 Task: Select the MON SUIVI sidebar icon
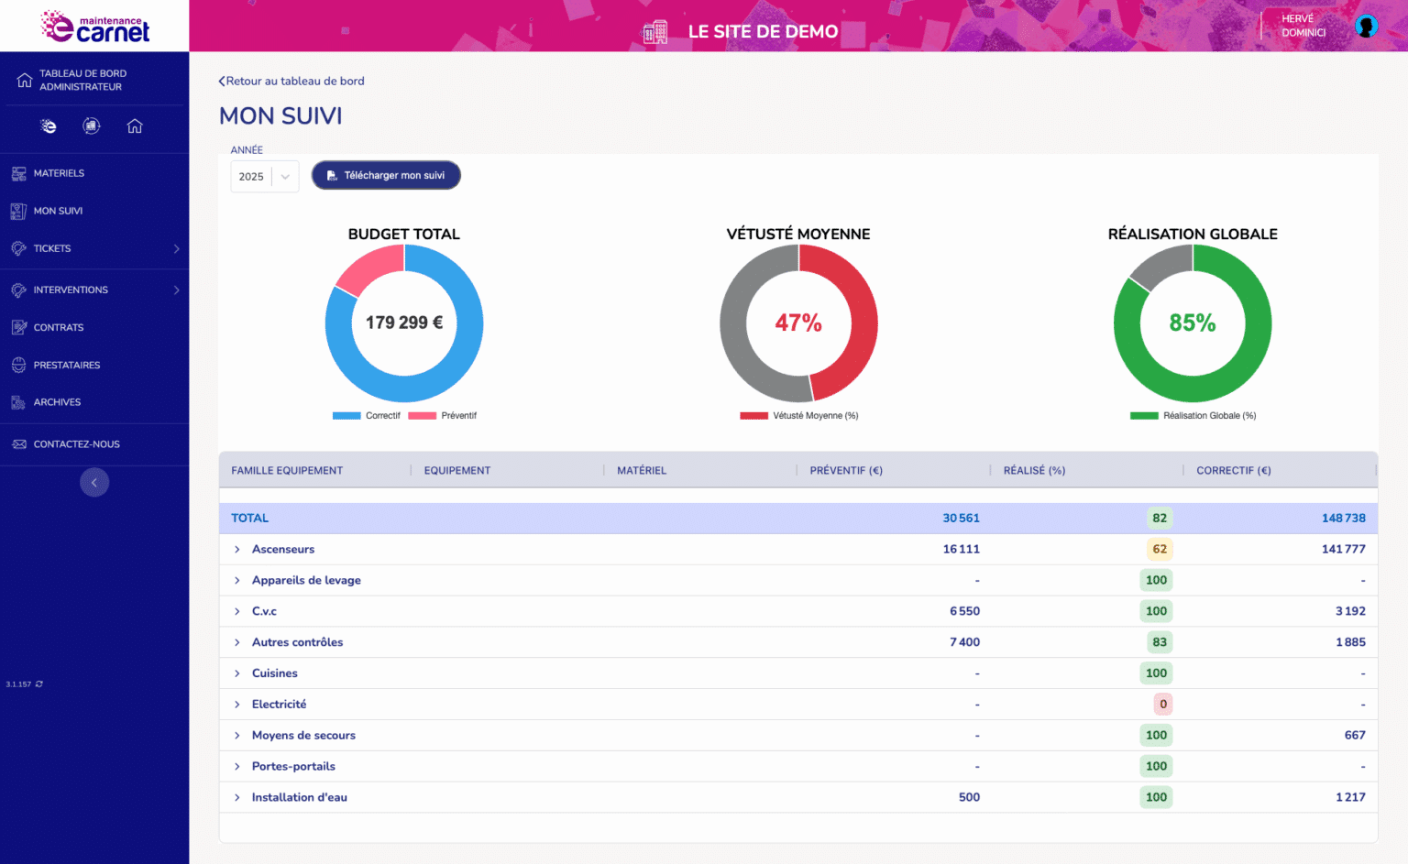(17, 211)
